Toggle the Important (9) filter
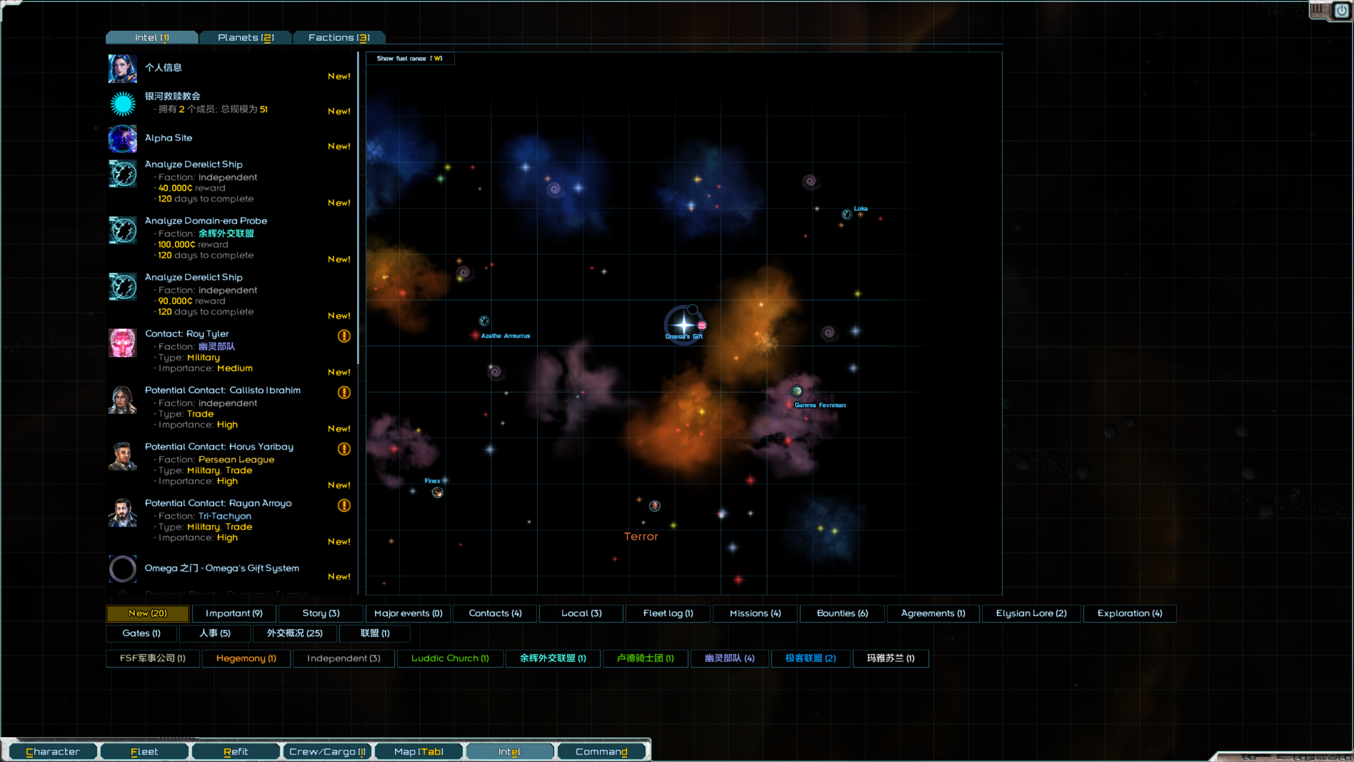 coord(234,613)
